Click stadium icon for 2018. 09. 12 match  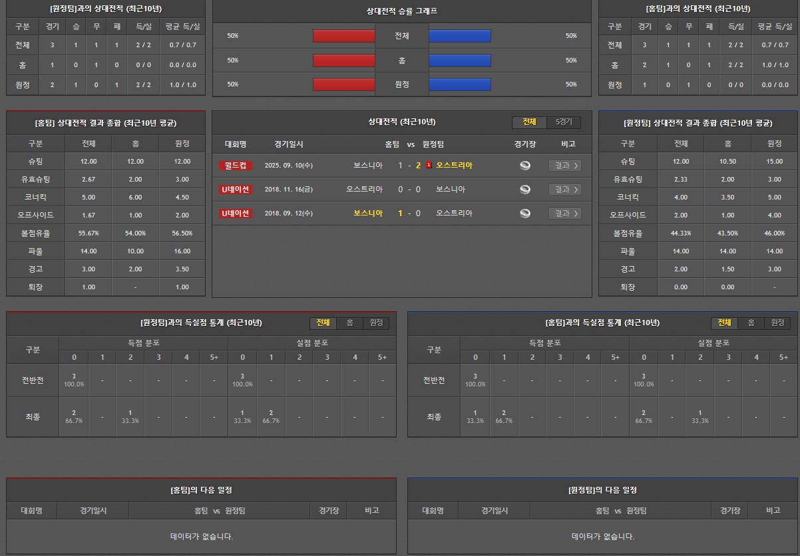pyautogui.click(x=525, y=213)
